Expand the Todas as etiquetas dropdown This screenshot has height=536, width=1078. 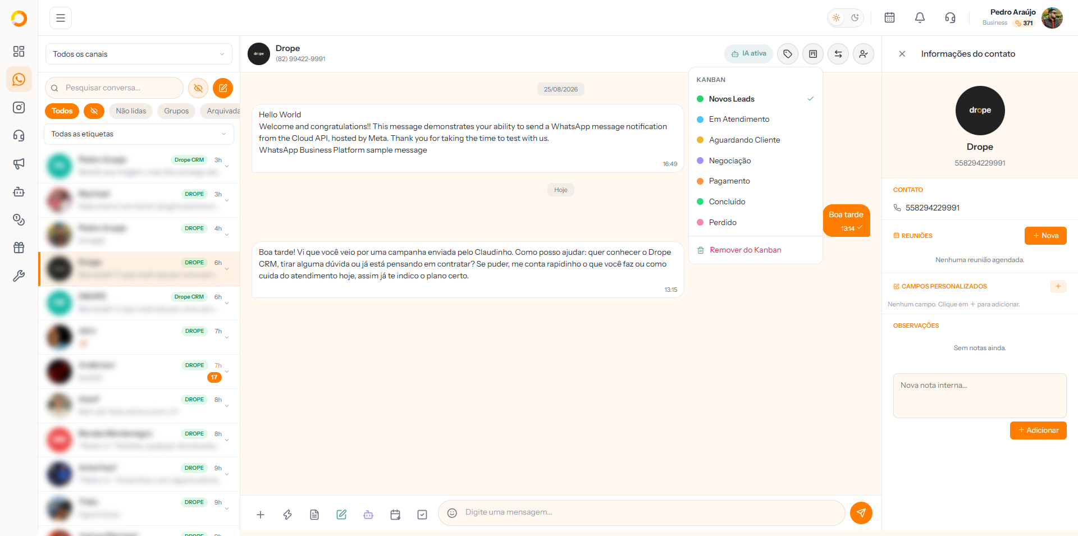(x=139, y=134)
